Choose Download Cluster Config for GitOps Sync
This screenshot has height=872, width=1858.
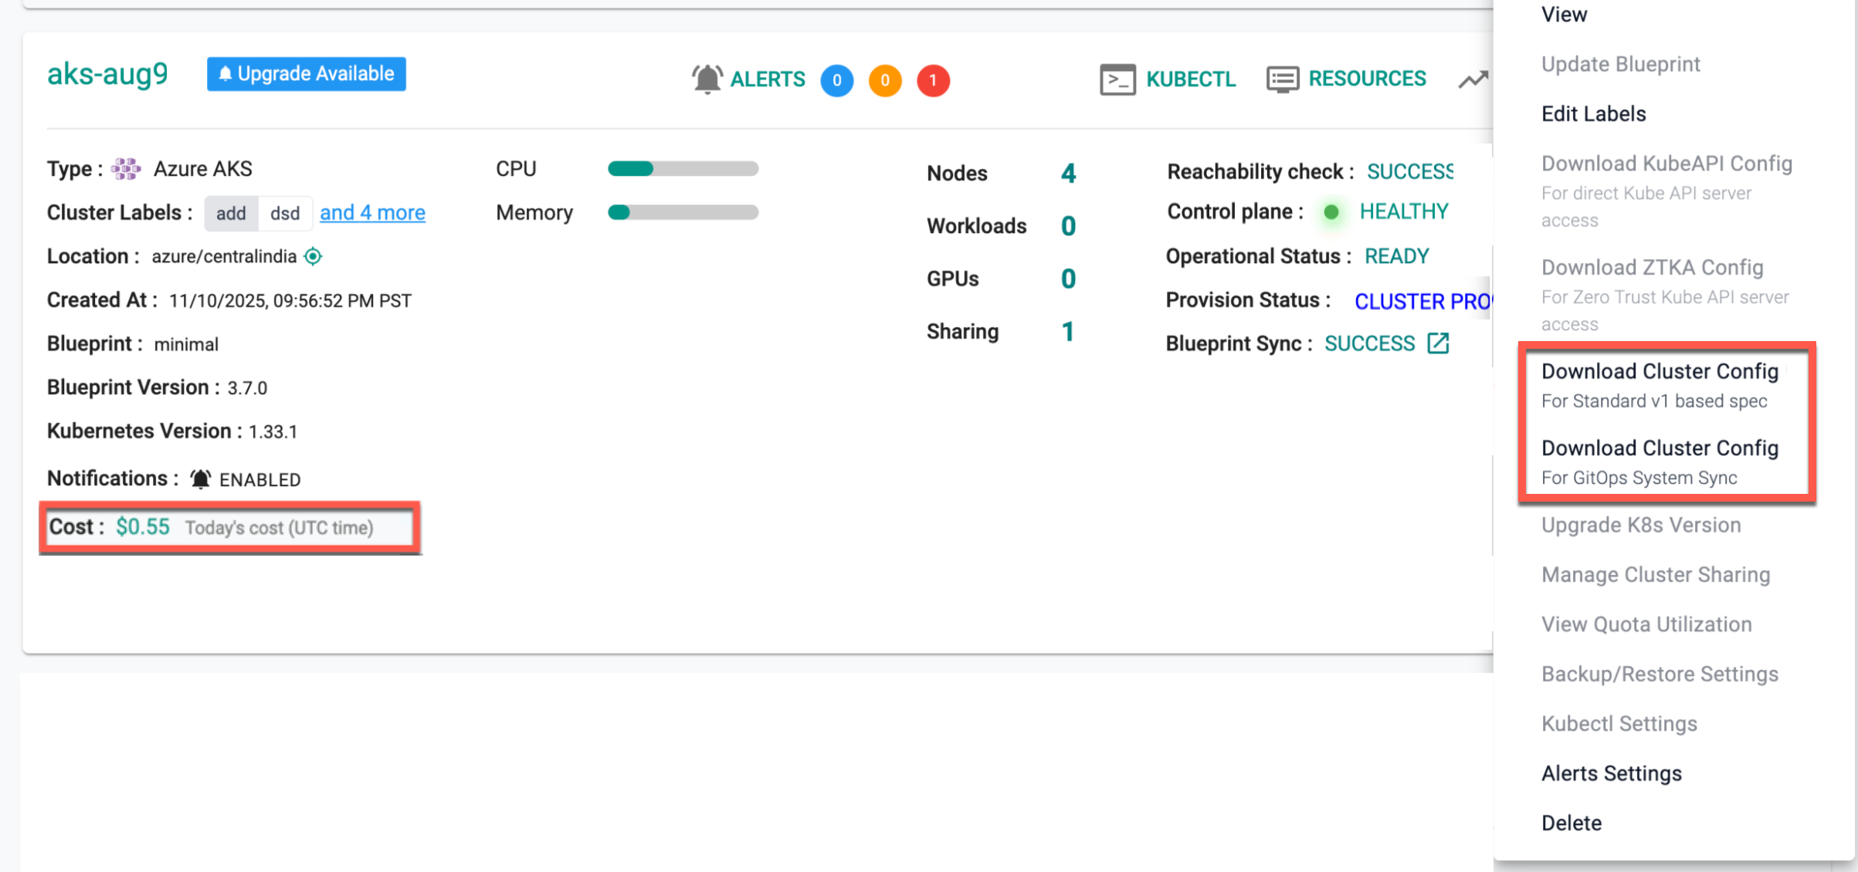(x=1660, y=461)
